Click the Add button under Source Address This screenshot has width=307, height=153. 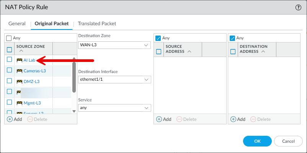[164, 119]
